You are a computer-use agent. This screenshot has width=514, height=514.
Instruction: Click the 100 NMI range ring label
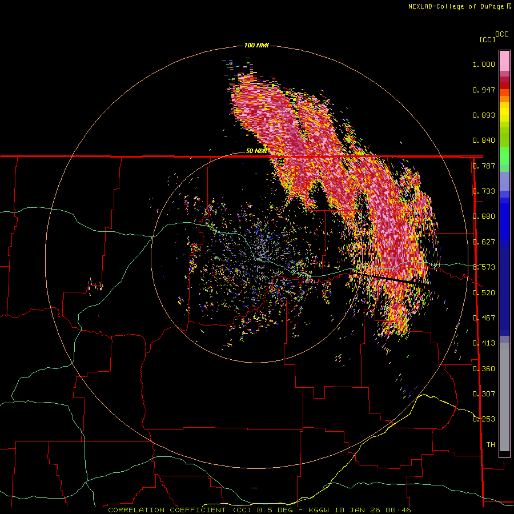(256, 45)
